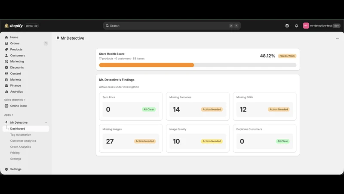Click the Content icon in sidebar
Screen dimensions: 344x194
(x=6, y=73)
